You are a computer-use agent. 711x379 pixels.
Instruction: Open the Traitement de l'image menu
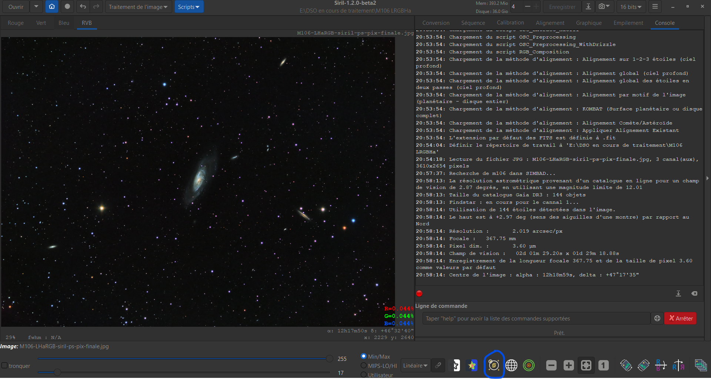pyautogui.click(x=138, y=7)
